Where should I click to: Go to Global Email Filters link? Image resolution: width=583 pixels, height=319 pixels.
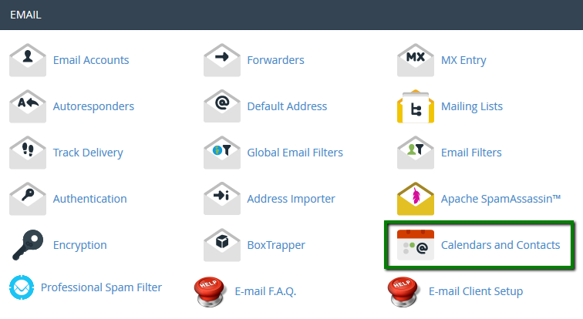point(295,153)
